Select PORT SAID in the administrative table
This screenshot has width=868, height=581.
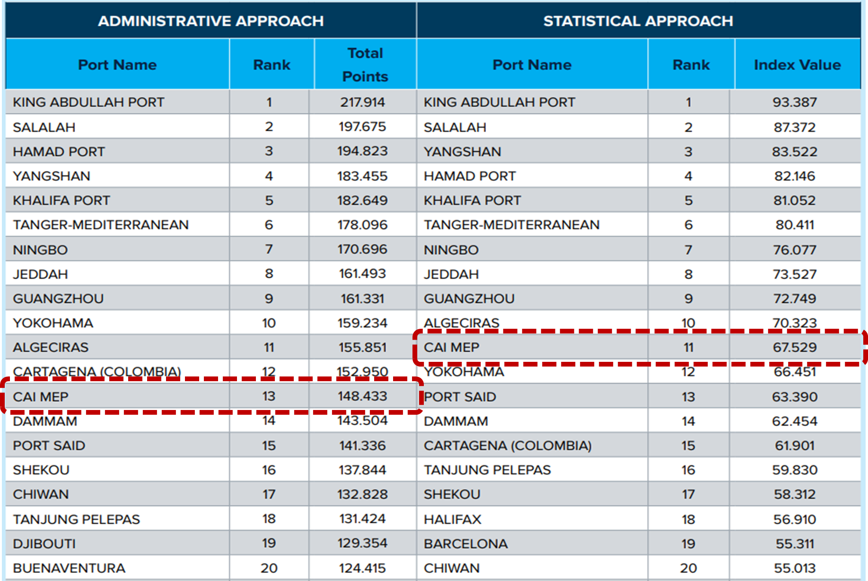(49, 445)
